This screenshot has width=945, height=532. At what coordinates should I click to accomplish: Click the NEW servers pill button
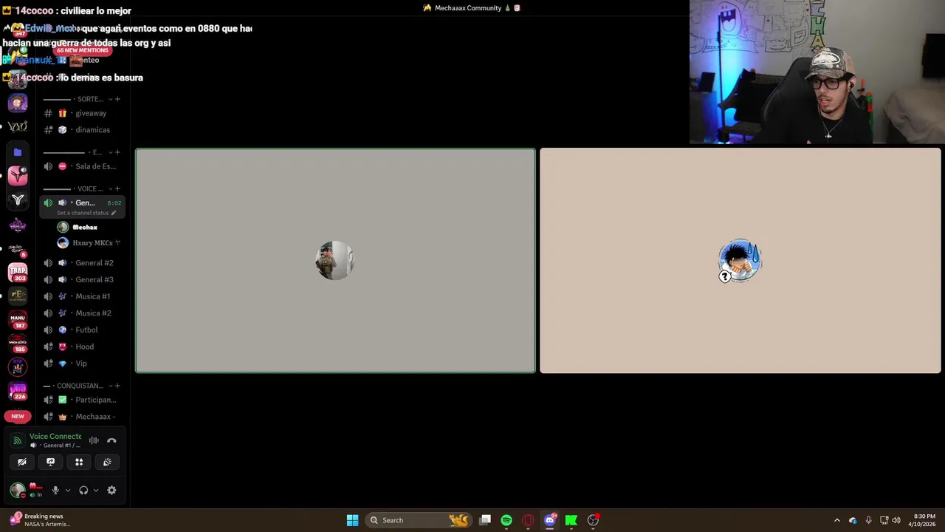point(18,416)
